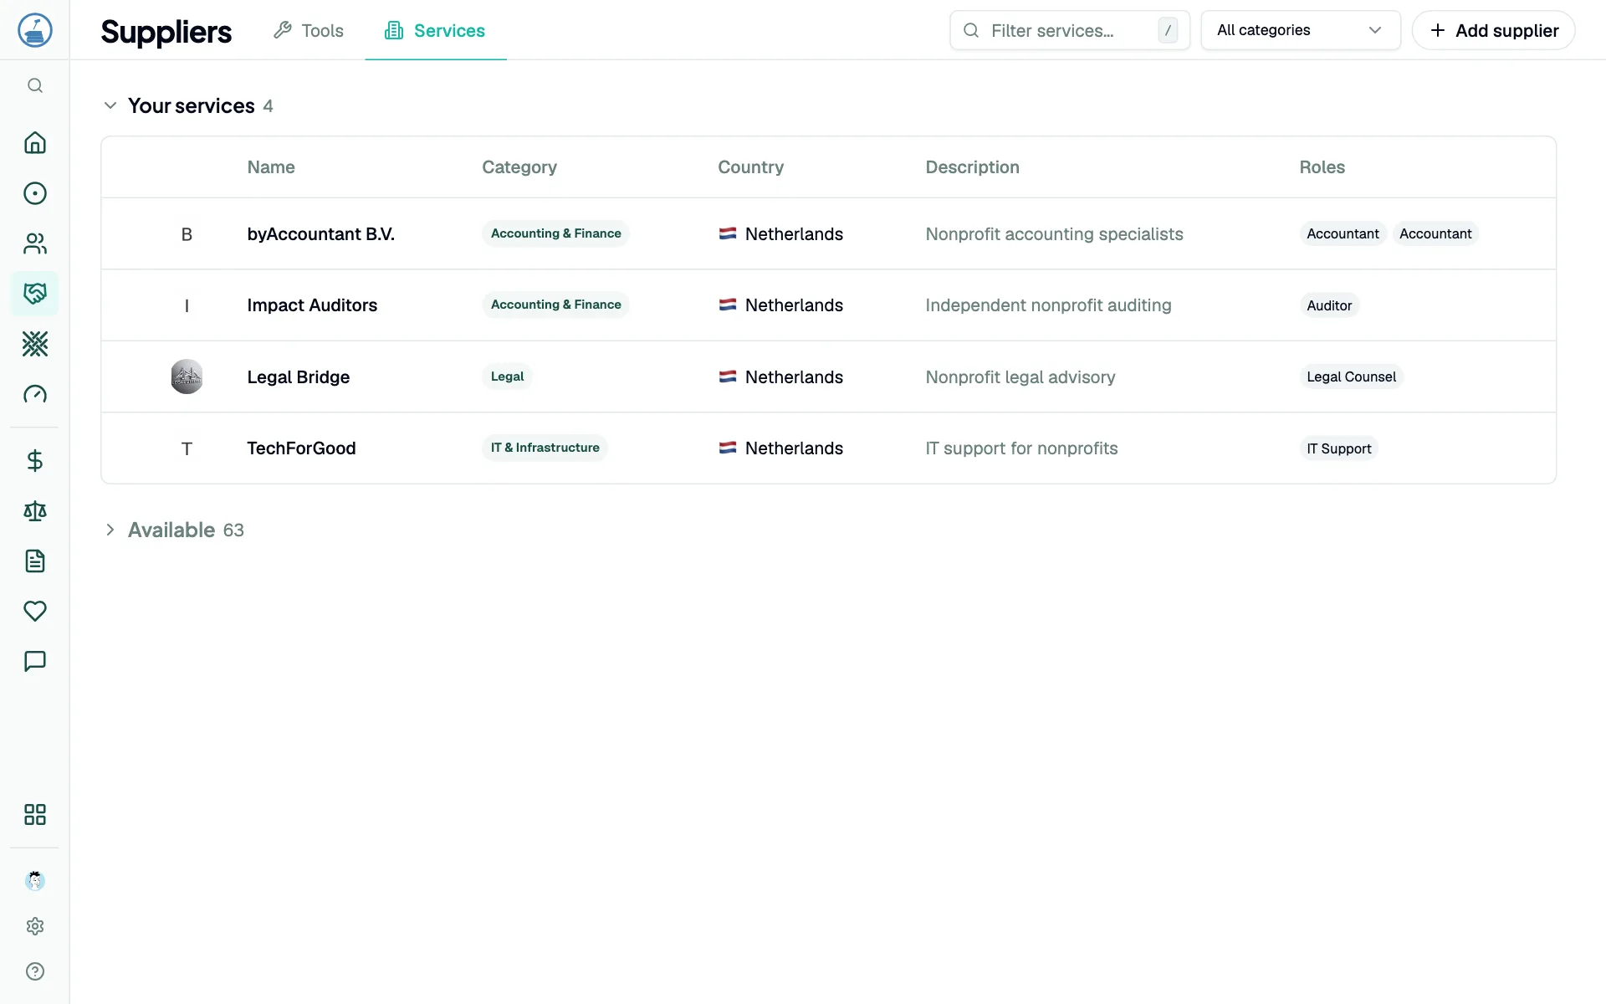Switch to the Tools tab
Screen dimensions: 1606x1004
[309, 31]
